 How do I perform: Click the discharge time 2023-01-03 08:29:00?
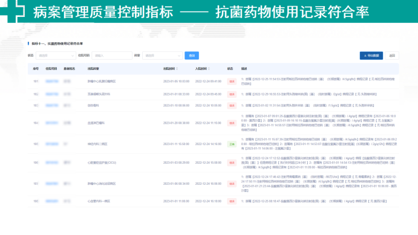click(176, 163)
